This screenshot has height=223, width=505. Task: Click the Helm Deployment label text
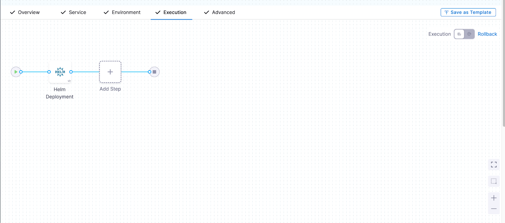pyautogui.click(x=60, y=93)
